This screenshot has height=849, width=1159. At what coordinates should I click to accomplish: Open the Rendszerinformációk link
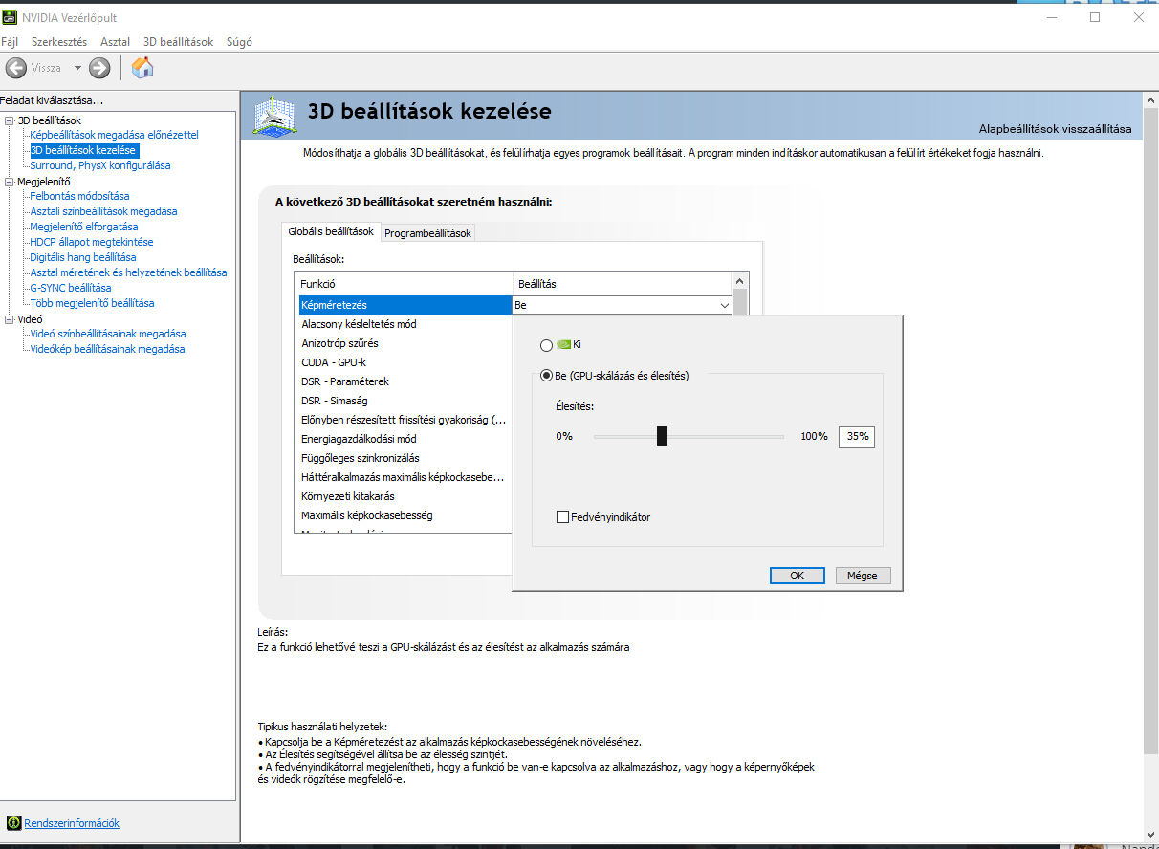[72, 823]
